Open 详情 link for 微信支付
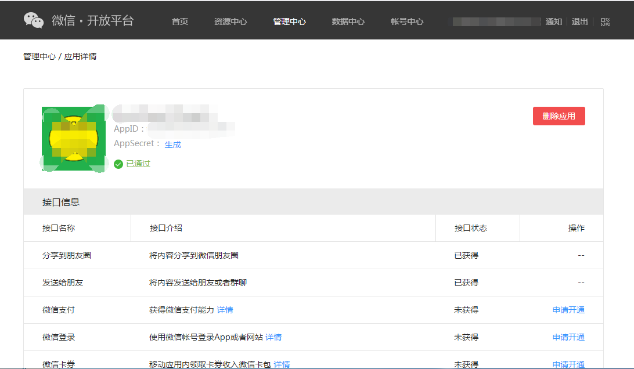 [225, 310]
